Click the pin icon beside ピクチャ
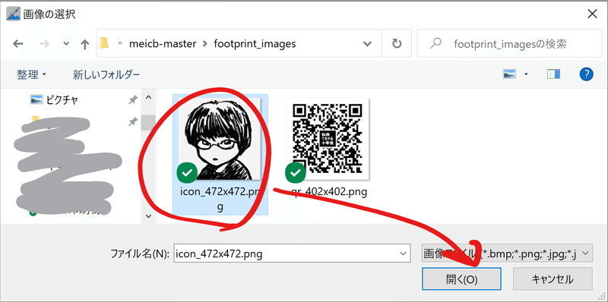 point(133,100)
